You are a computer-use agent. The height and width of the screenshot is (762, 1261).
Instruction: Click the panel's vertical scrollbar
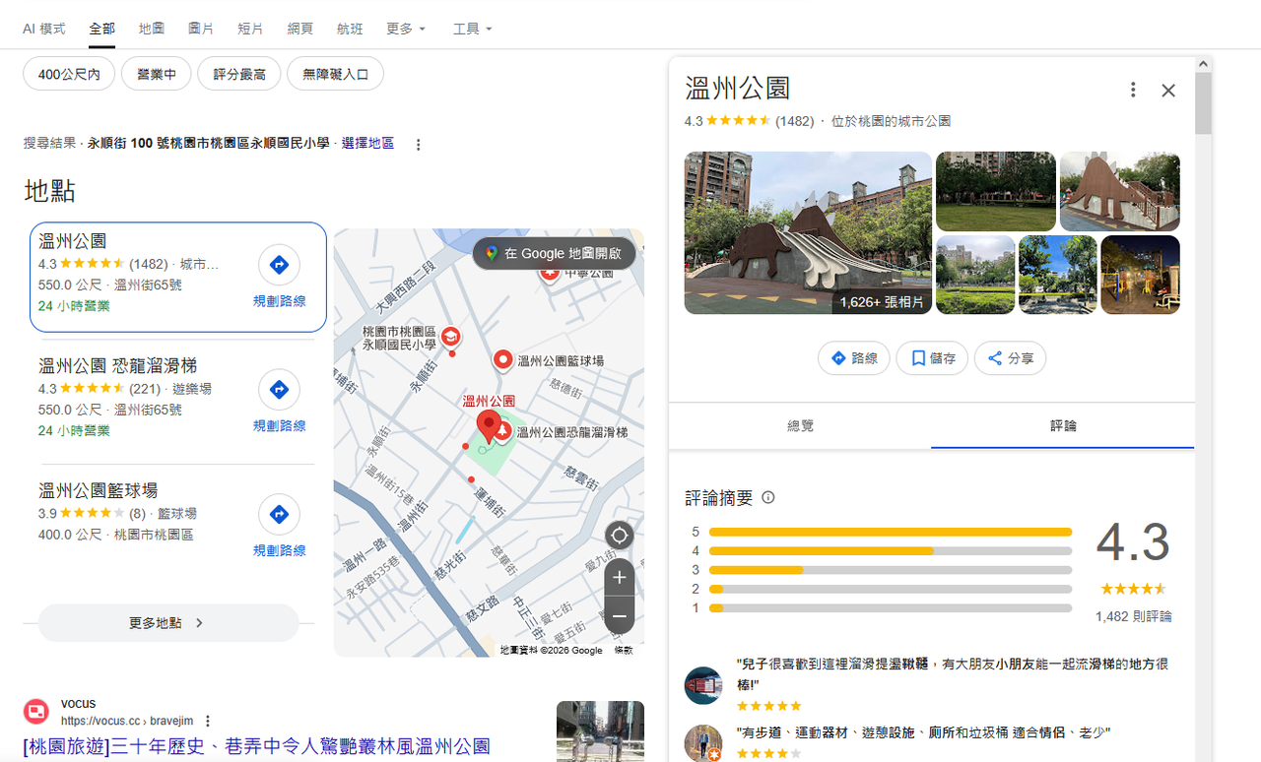(x=1203, y=103)
